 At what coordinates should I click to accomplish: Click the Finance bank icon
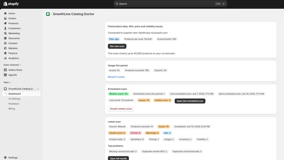(5, 53)
